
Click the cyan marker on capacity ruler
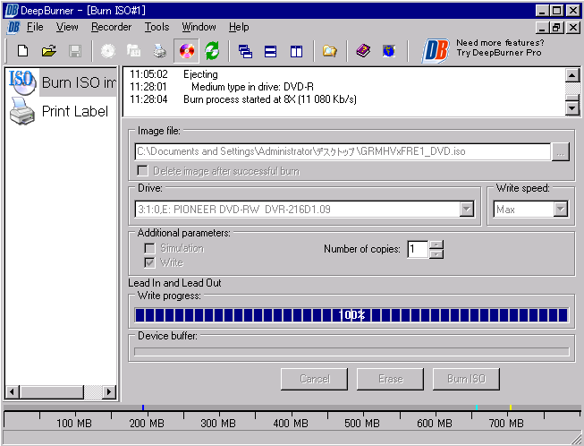tap(477, 407)
